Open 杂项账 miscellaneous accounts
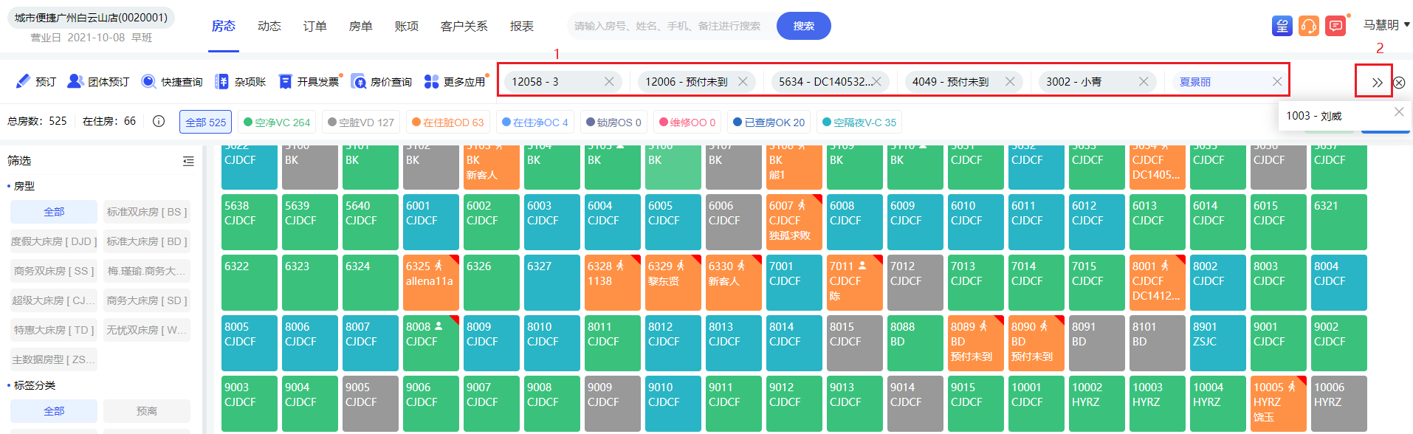The width and height of the screenshot is (1413, 434). pyautogui.click(x=240, y=82)
